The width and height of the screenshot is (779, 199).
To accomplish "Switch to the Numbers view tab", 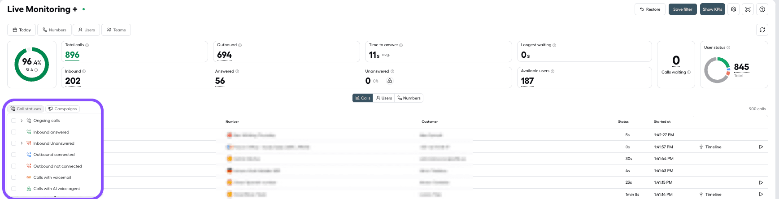I will (x=409, y=98).
